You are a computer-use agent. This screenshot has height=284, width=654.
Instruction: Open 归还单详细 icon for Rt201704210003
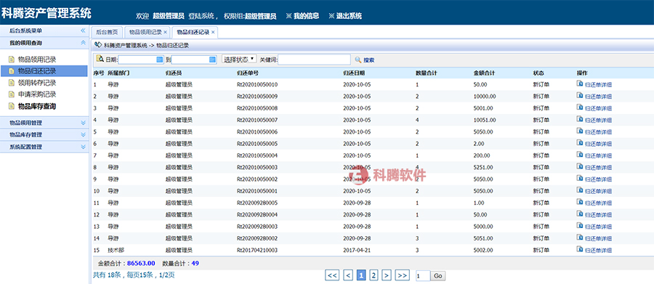coord(580,250)
